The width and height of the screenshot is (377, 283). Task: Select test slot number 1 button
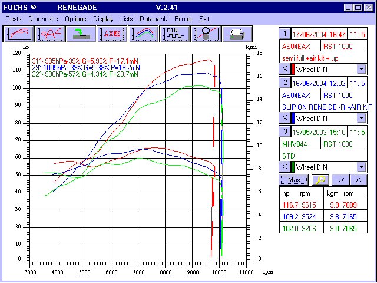tap(285, 34)
